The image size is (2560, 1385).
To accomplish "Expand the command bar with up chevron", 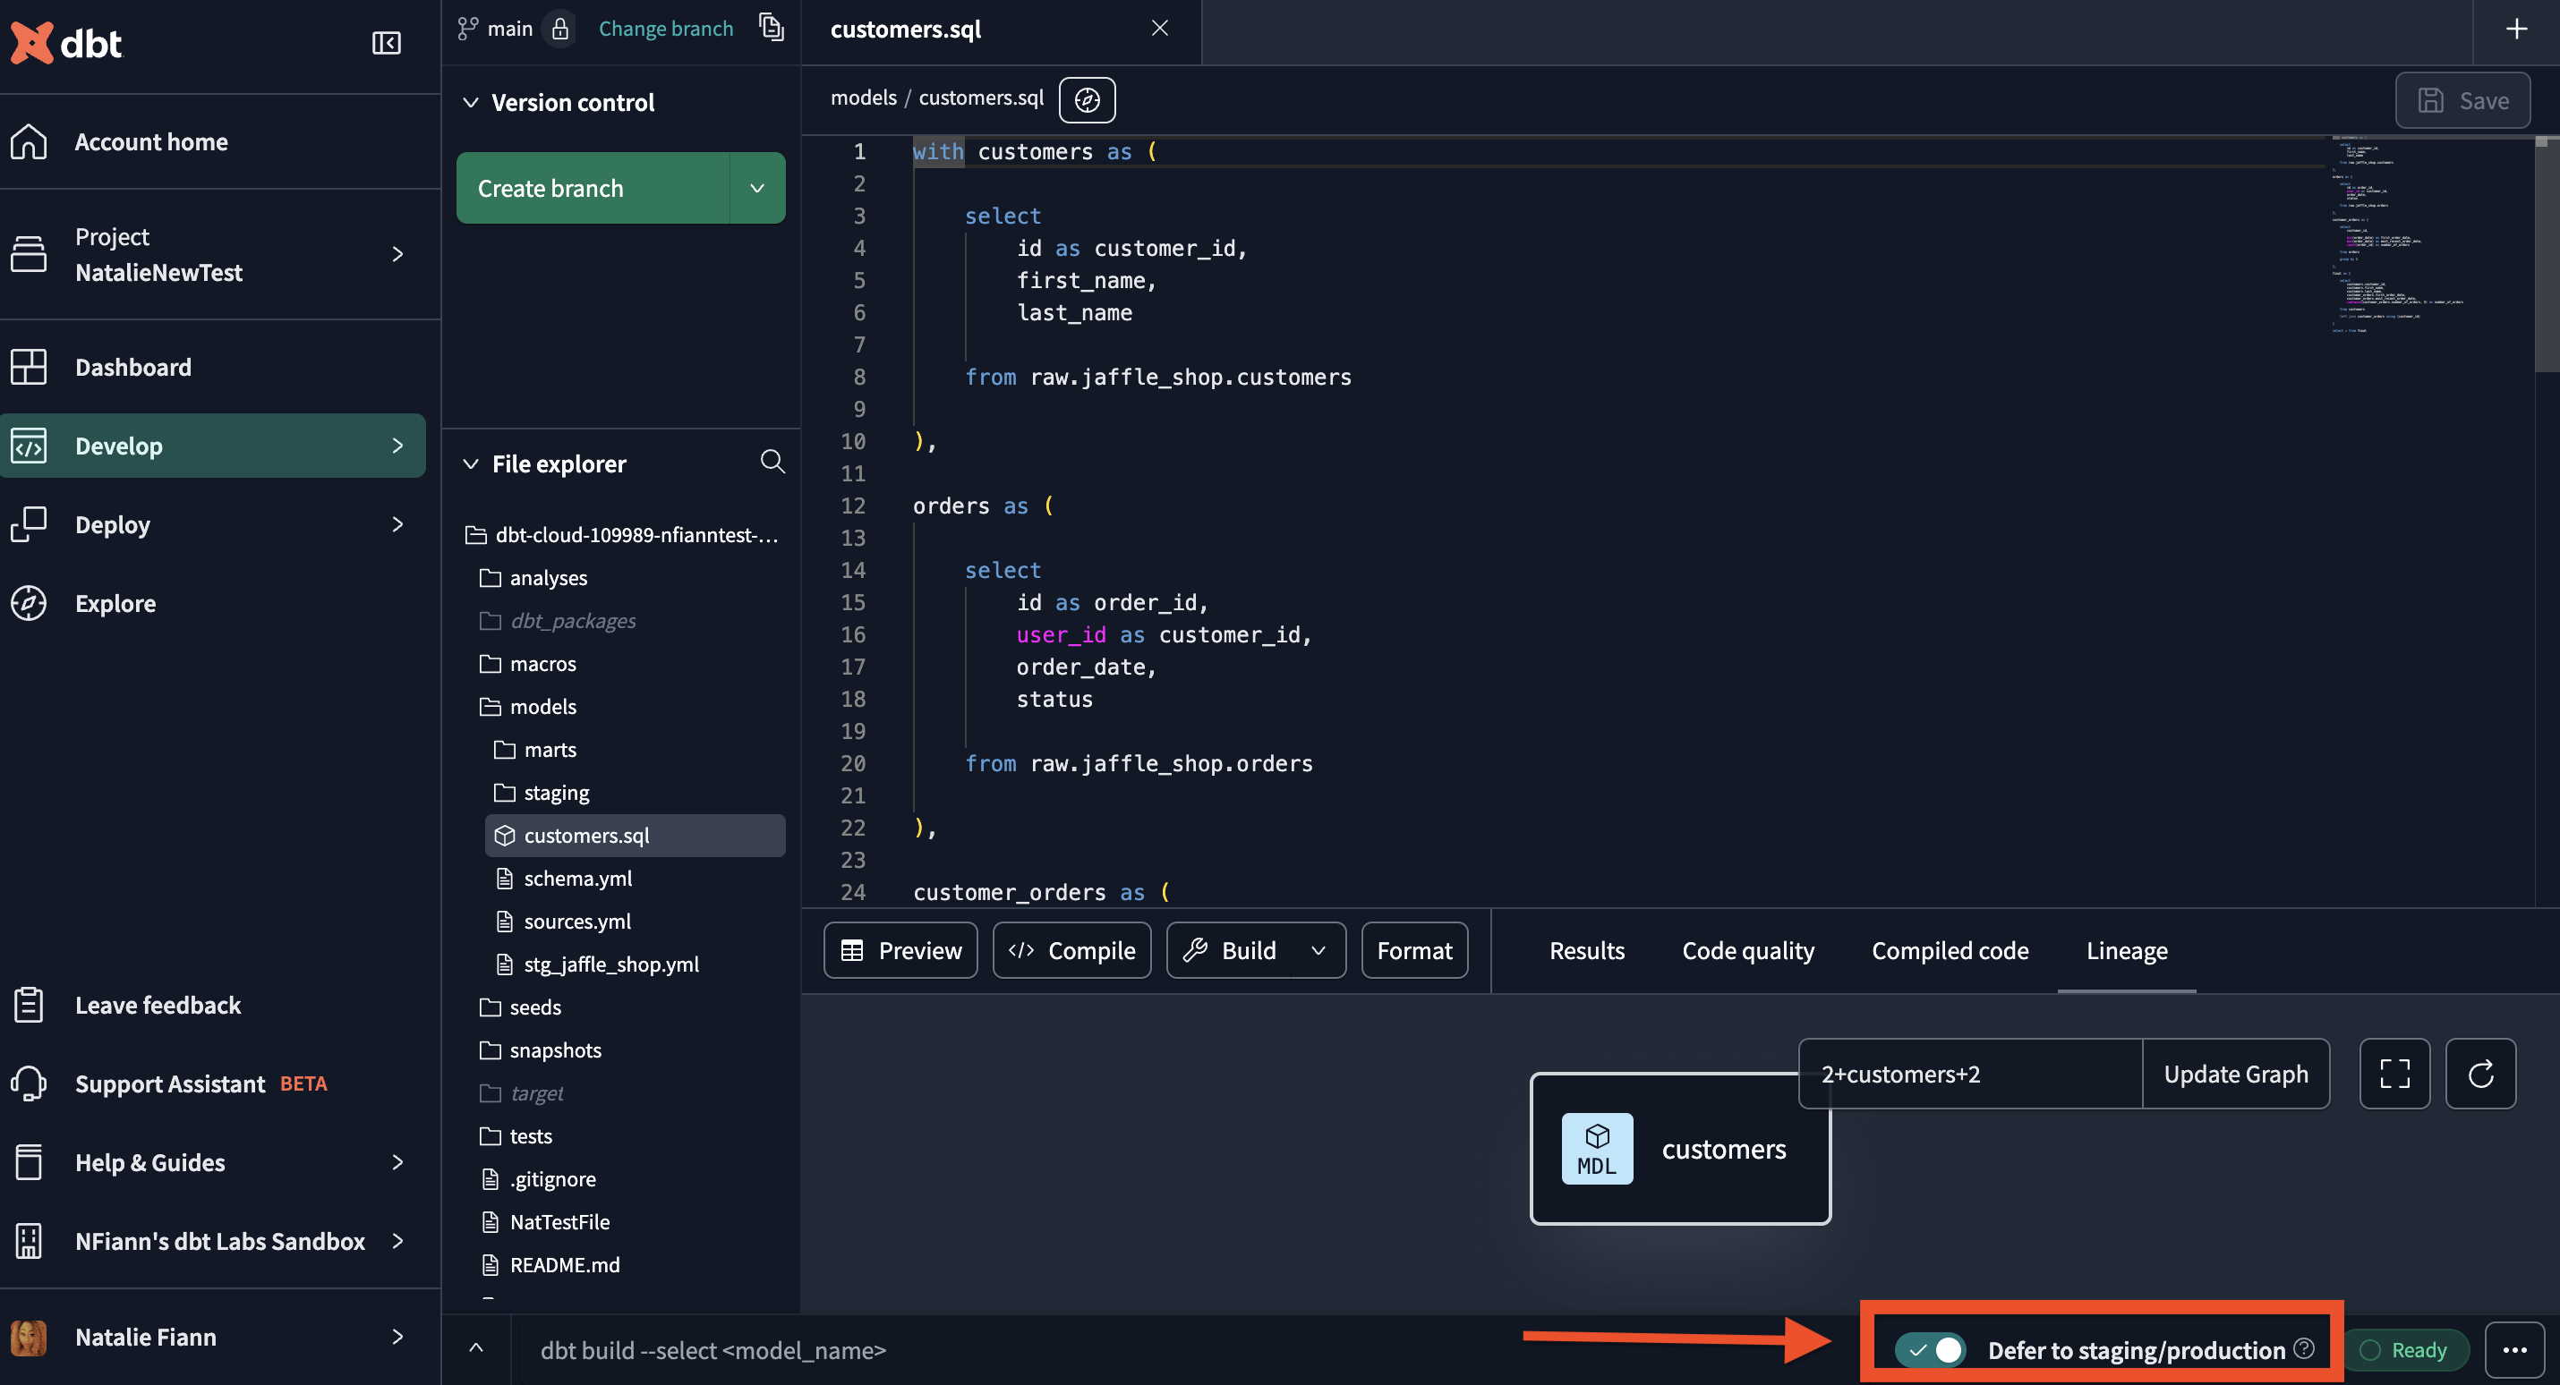I will [476, 1348].
